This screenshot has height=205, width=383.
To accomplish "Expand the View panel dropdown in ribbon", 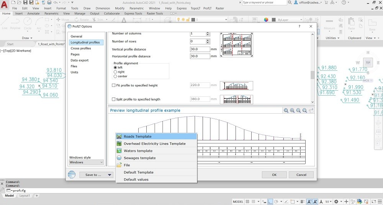I will pyautogui.click(x=370, y=38).
